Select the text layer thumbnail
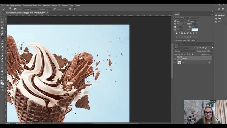227x128 pixels. pos(179,58)
